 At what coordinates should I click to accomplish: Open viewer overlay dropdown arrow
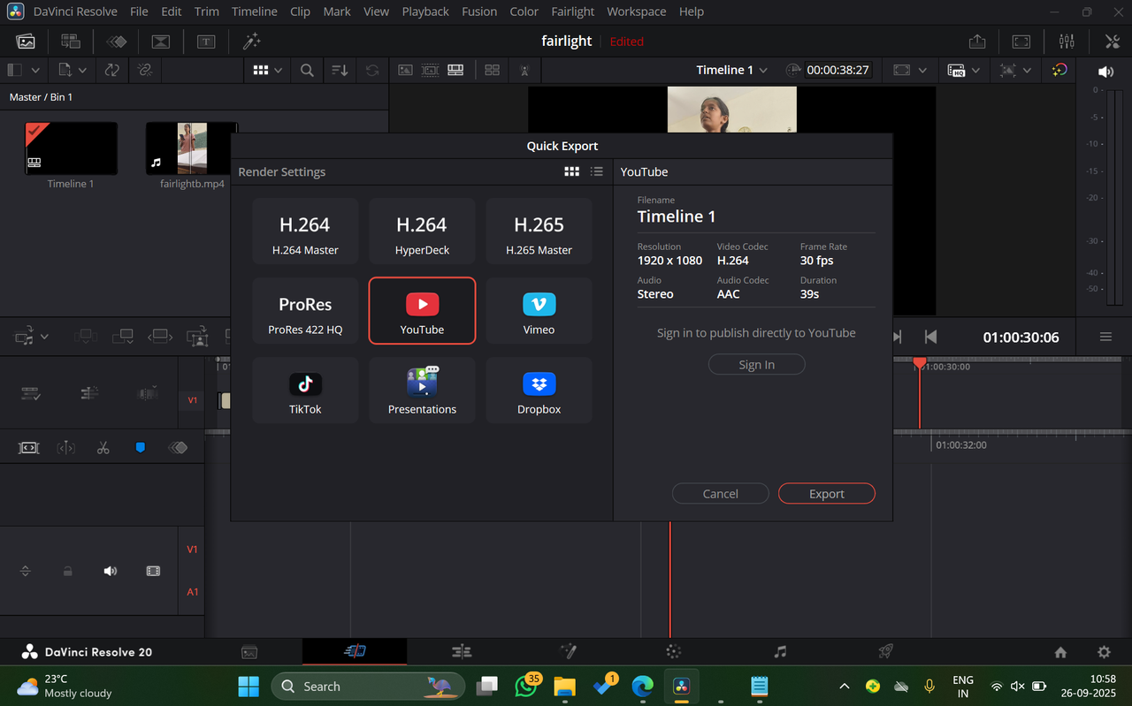[1026, 70]
